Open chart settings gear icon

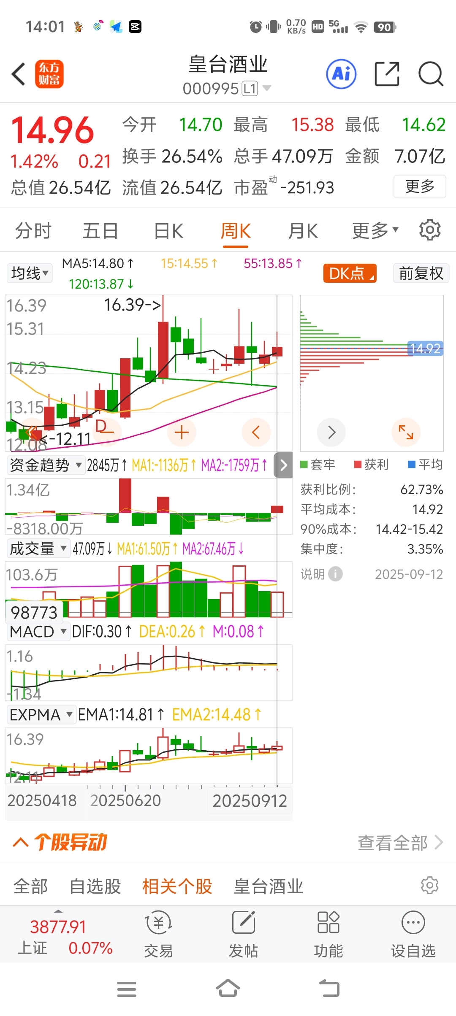[x=430, y=230]
